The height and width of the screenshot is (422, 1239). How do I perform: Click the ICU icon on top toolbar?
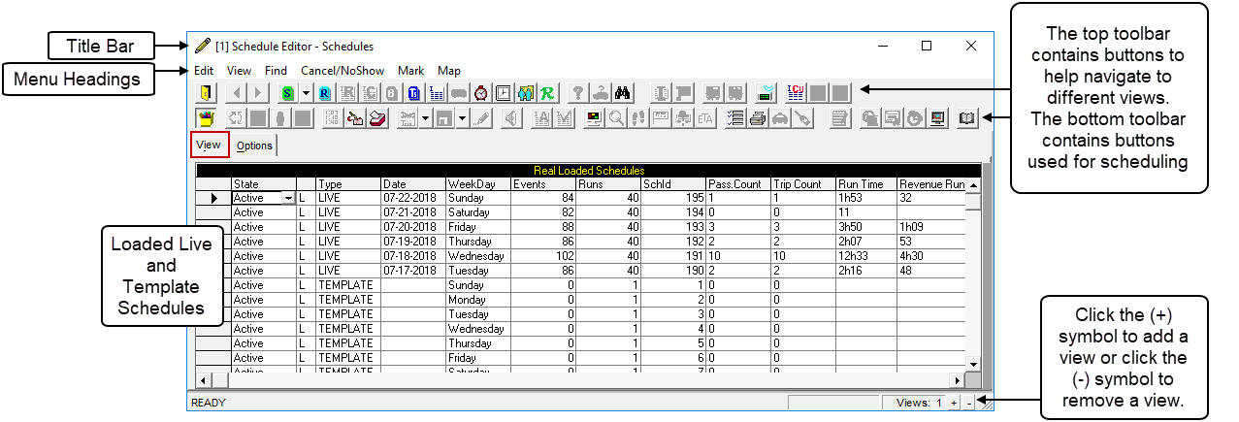click(796, 93)
